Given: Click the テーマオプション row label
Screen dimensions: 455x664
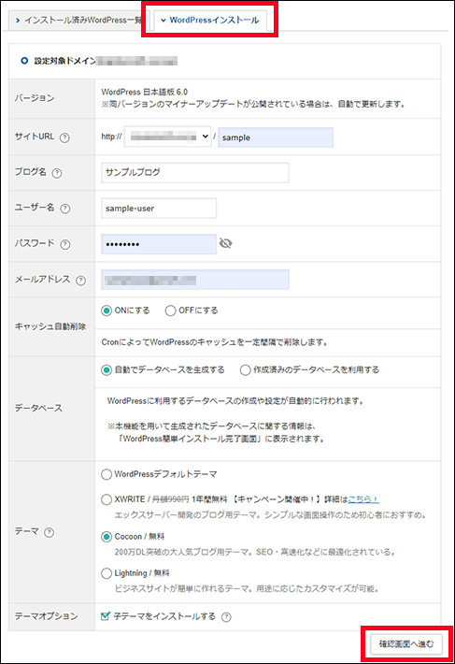Looking at the screenshot, I should pos(47,616).
